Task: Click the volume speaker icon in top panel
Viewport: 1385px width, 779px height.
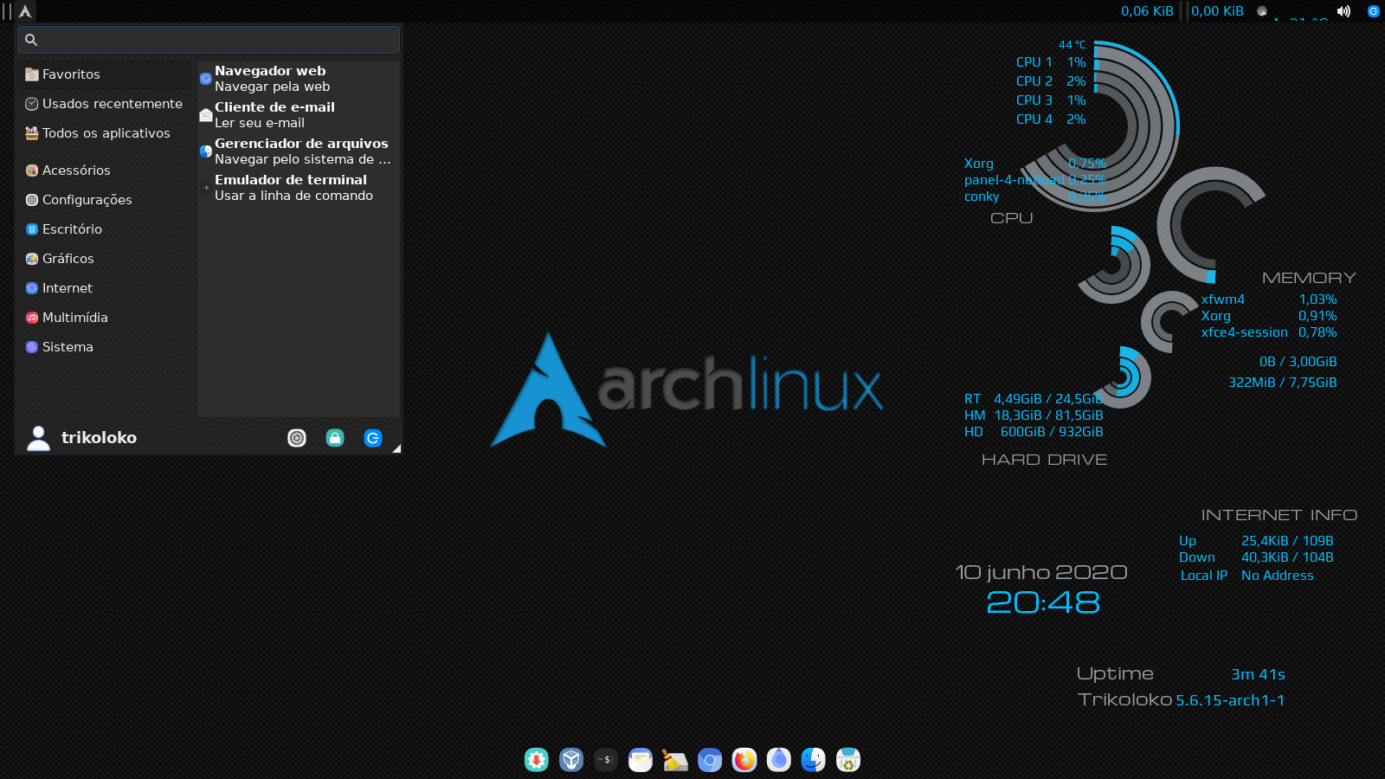Action: pyautogui.click(x=1343, y=11)
